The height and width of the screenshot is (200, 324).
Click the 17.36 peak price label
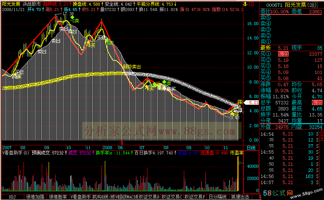[68, 14]
